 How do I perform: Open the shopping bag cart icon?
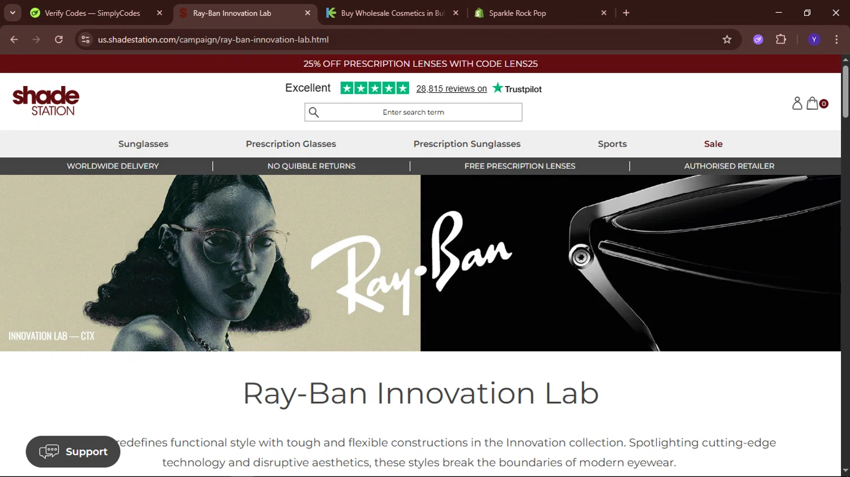click(813, 103)
